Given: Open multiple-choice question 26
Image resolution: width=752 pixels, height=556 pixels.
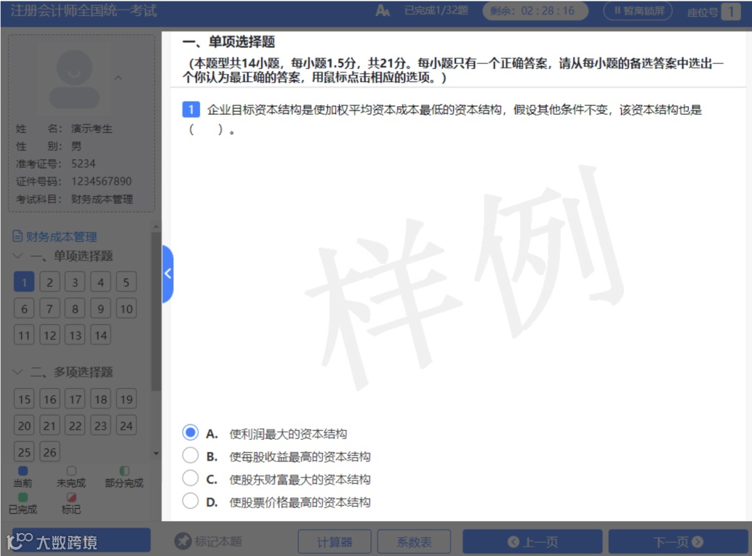Looking at the screenshot, I should pos(49,451).
